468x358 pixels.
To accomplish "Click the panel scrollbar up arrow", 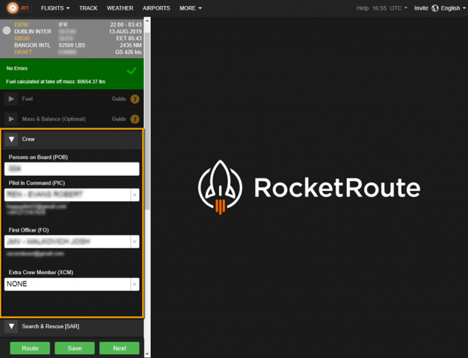I will [x=147, y=21].
